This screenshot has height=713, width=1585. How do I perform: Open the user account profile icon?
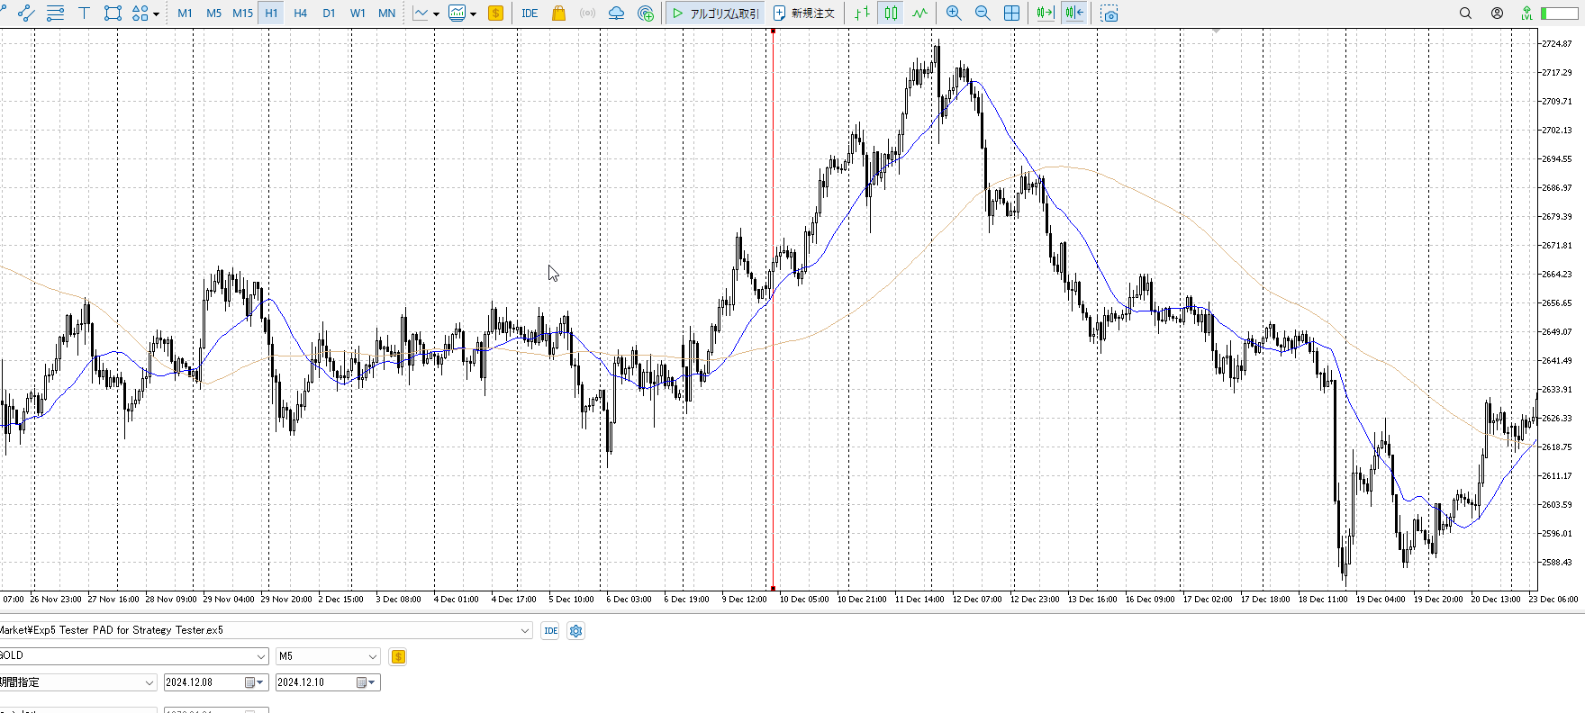pyautogui.click(x=1497, y=14)
